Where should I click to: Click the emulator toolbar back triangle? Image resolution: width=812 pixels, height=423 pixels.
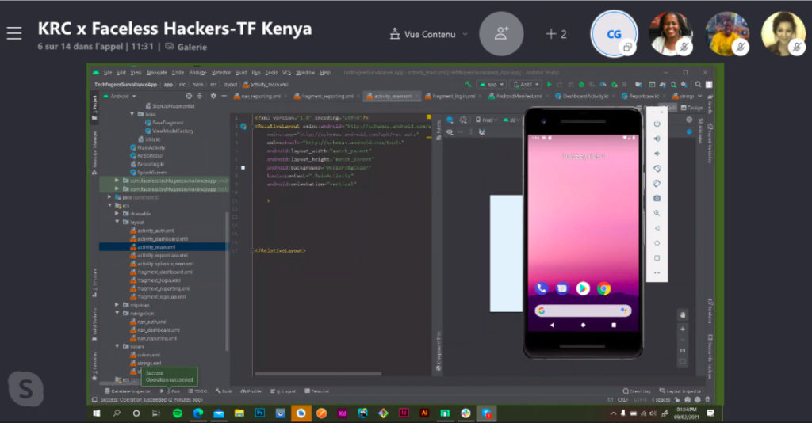click(x=657, y=228)
